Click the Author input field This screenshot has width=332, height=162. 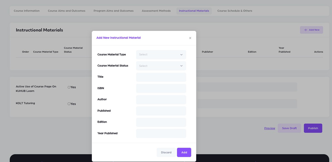coord(161,99)
